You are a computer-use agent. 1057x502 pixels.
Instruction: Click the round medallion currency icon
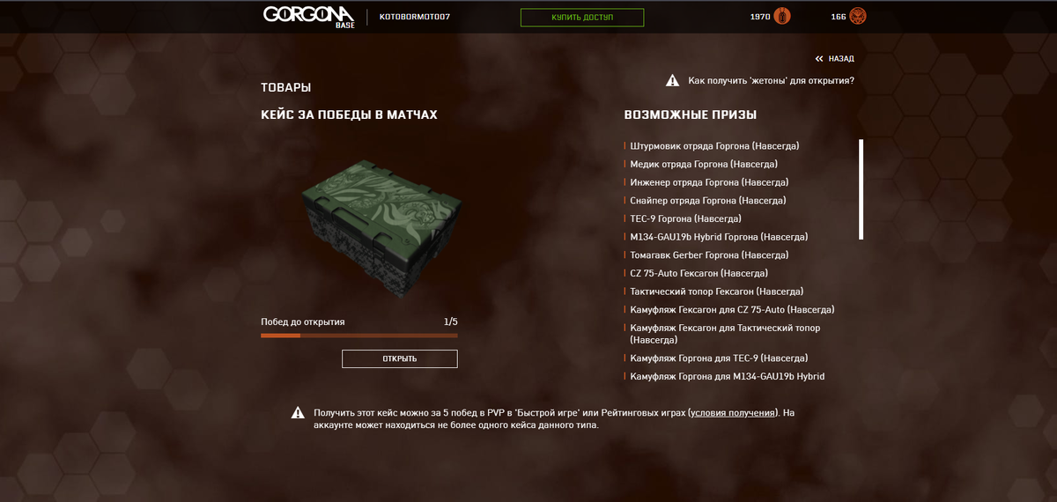[857, 17]
